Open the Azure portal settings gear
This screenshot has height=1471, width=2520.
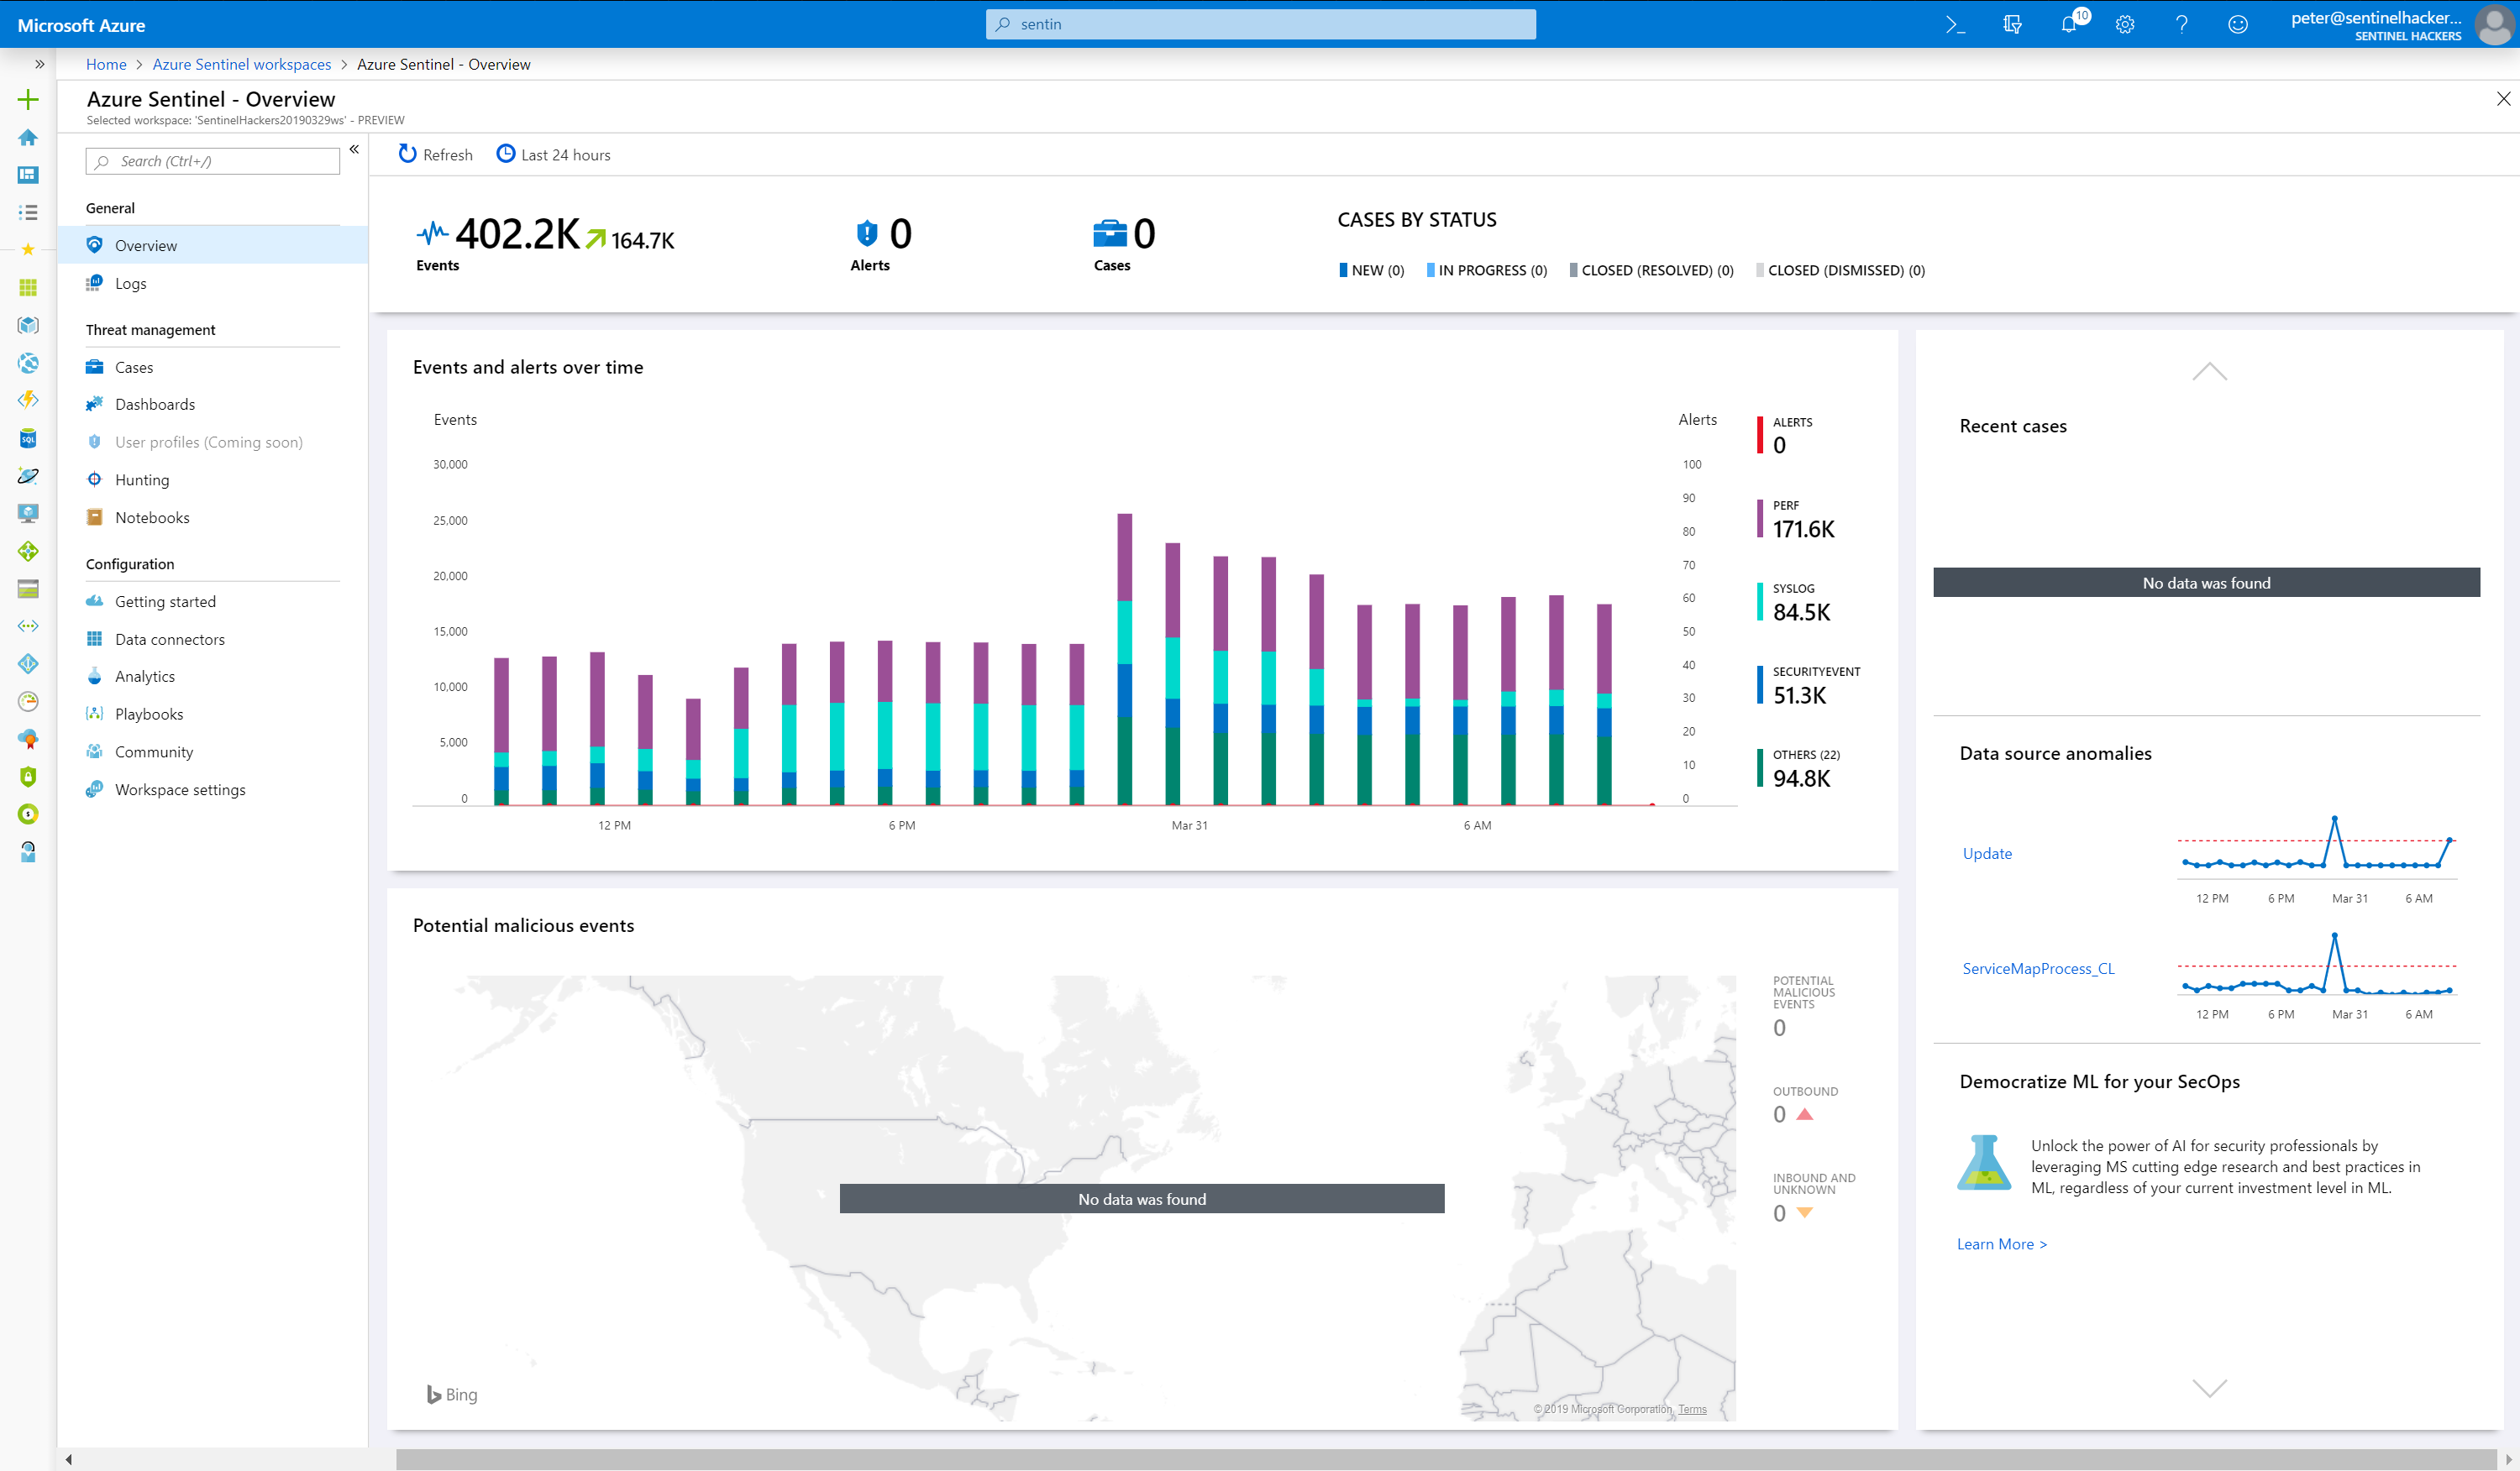(x=2125, y=23)
